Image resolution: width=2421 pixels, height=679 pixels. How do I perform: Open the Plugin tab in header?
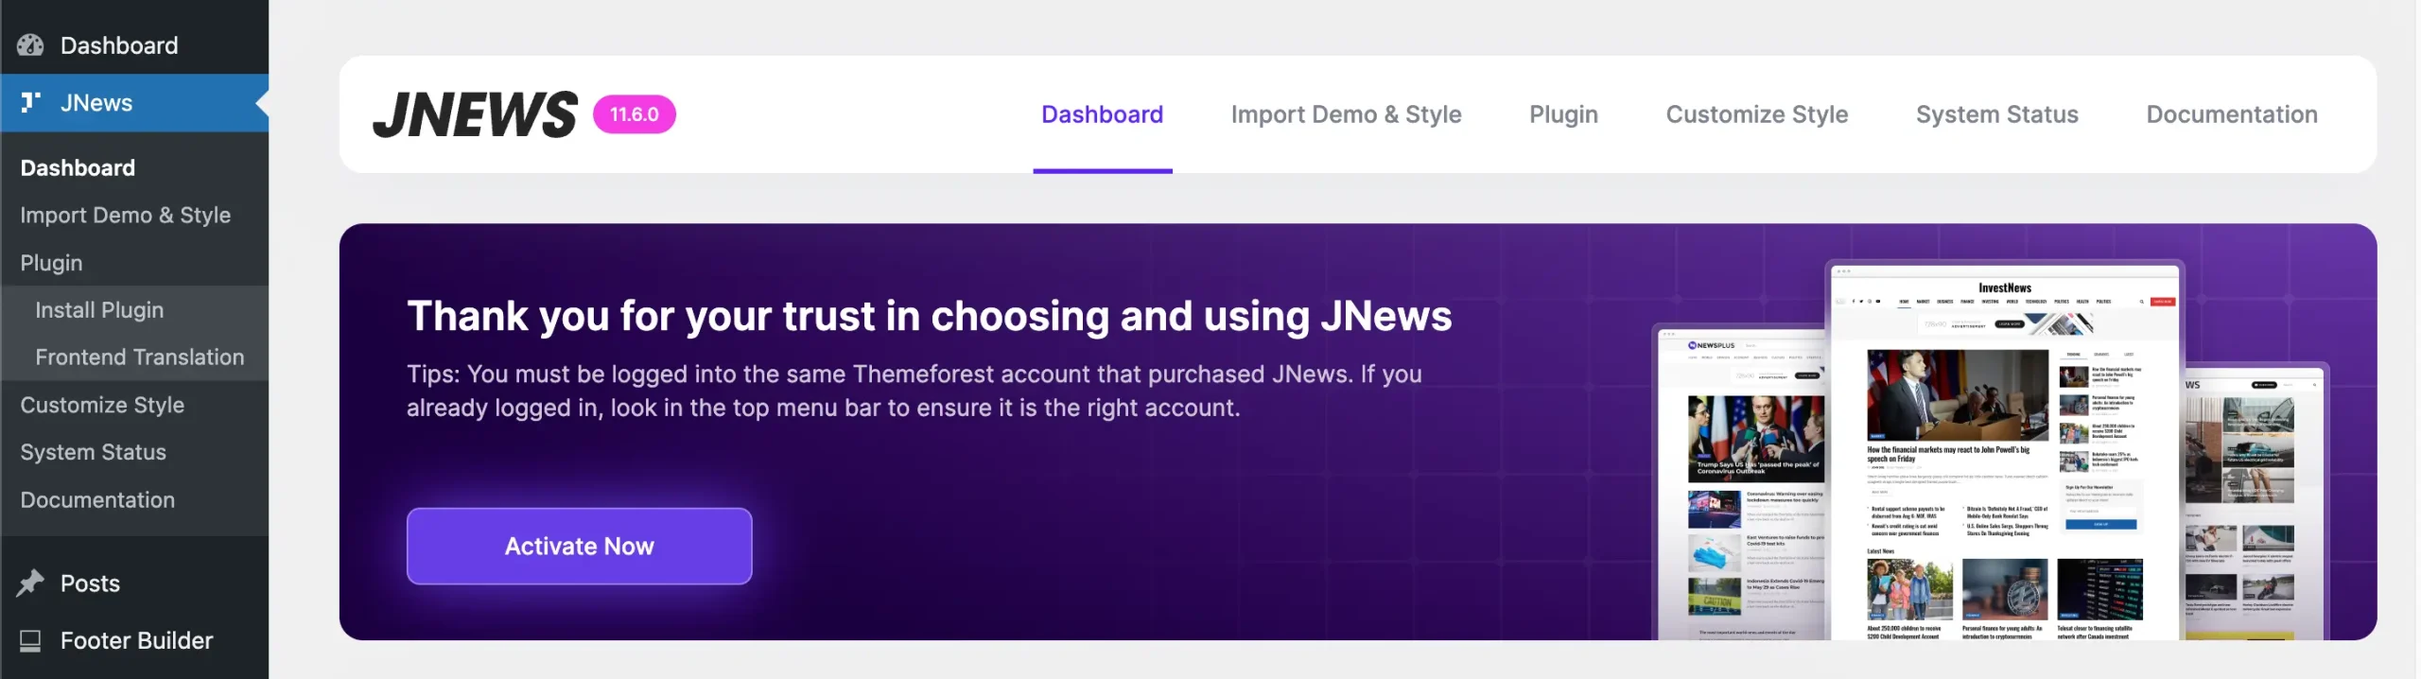coord(1563,114)
